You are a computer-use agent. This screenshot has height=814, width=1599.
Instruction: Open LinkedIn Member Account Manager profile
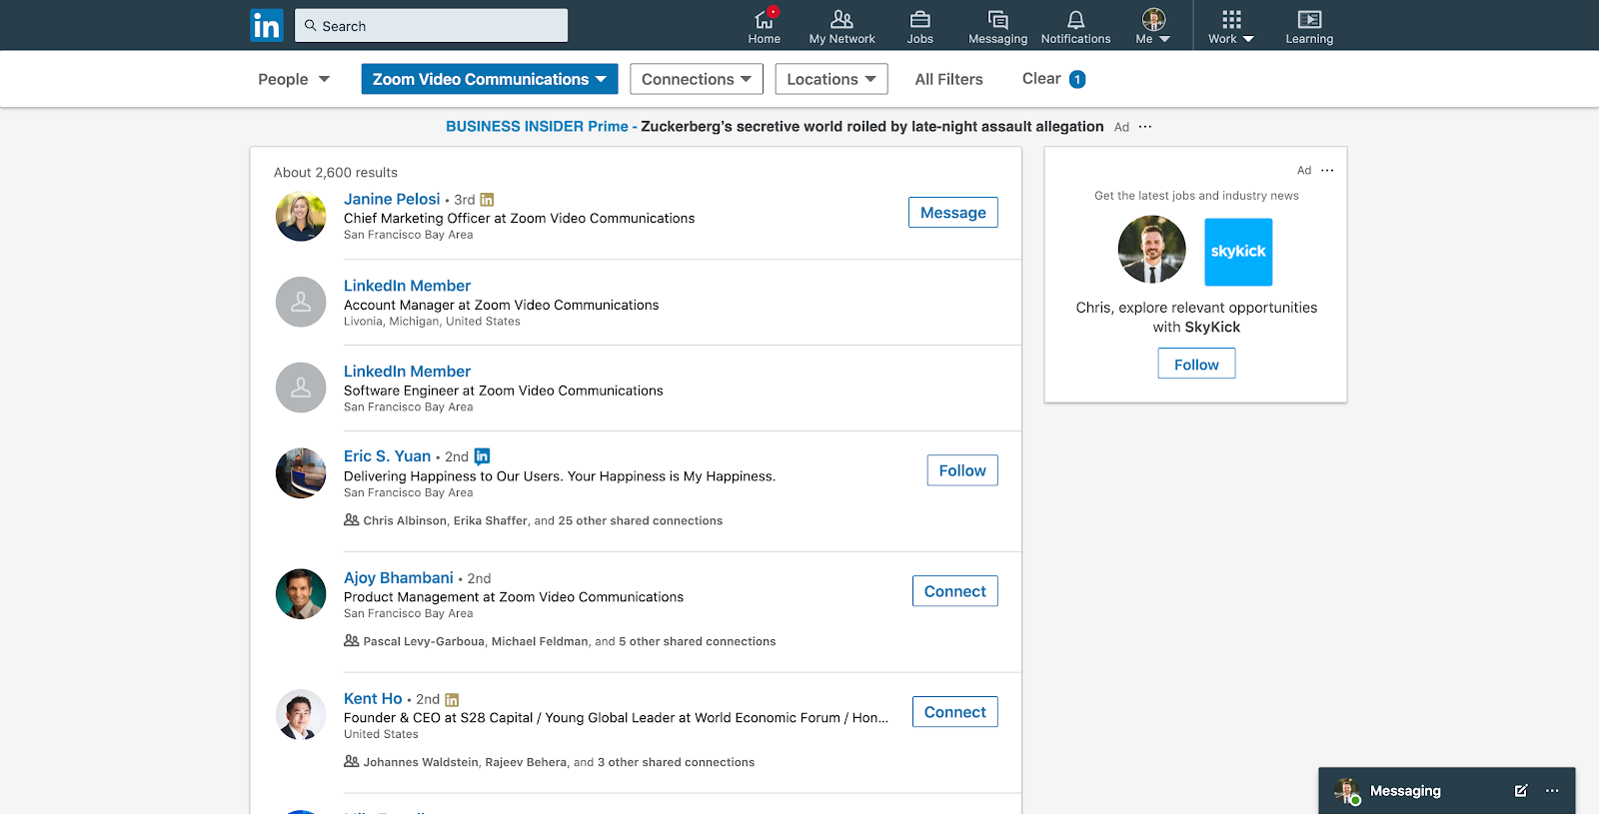click(407, 286)
